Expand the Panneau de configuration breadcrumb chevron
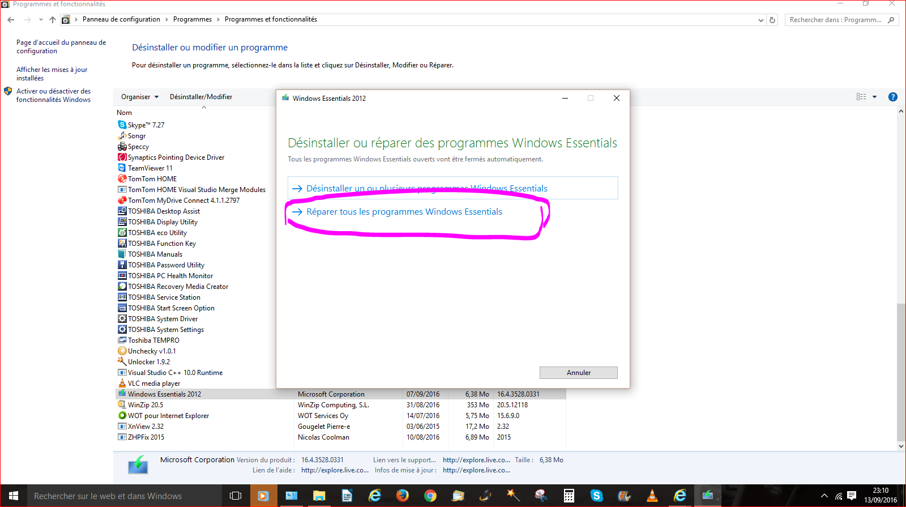The image size is (906, 507). coord(166,19)
